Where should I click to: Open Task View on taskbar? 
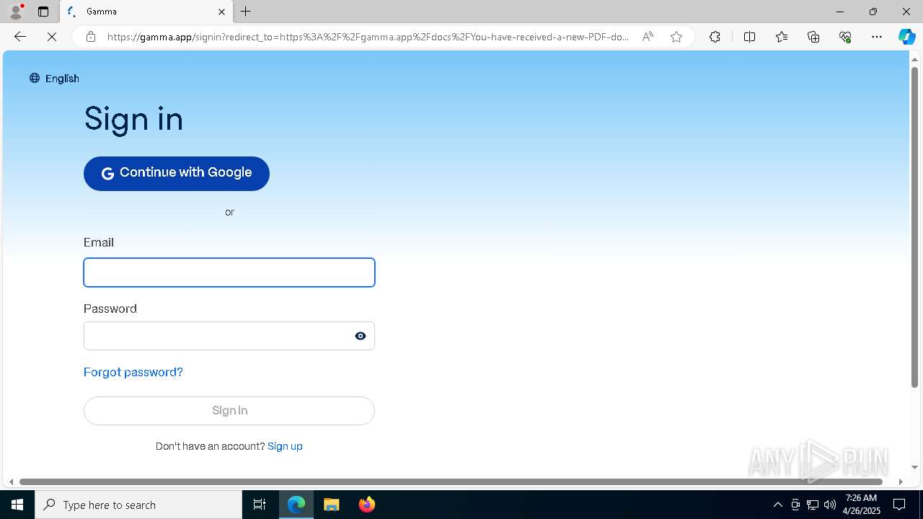pyautogui.click(x=260, y=505)
